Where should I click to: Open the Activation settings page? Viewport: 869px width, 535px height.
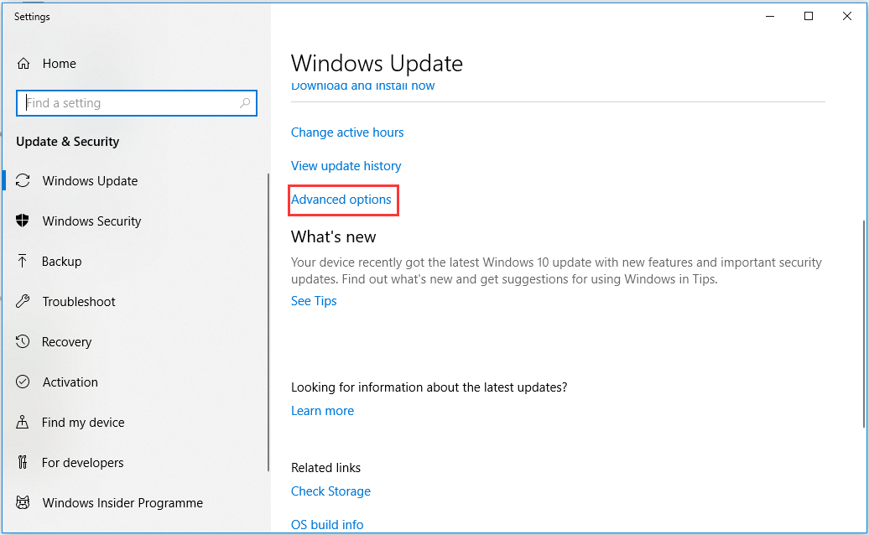(70, 382)
